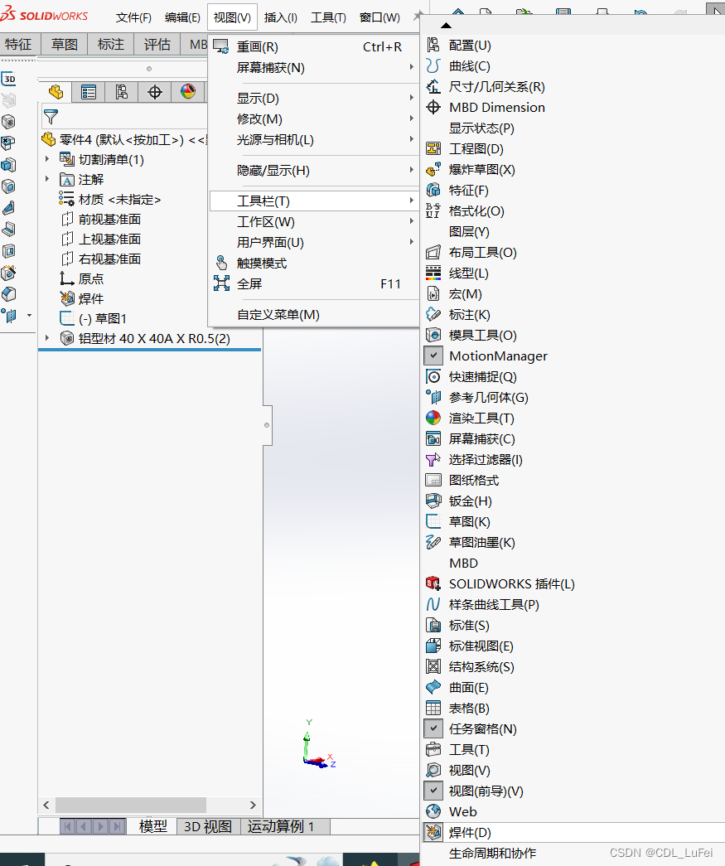Viewport: 725px width, 866px height.
Task: Open the 屏幕捕获(N) submenu
Action: (x=314, y=68)
